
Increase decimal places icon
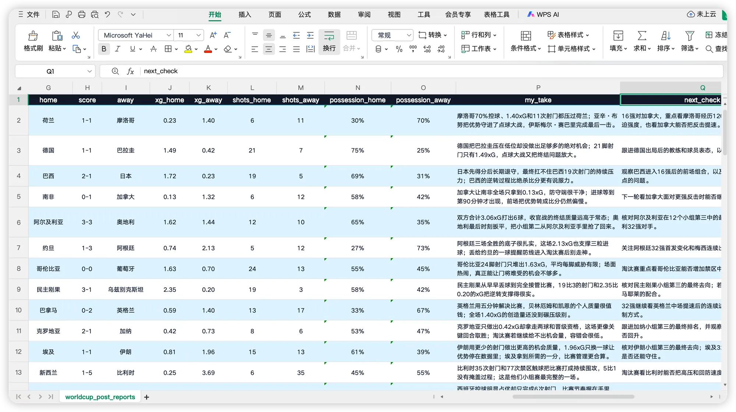tap(427, 49)
